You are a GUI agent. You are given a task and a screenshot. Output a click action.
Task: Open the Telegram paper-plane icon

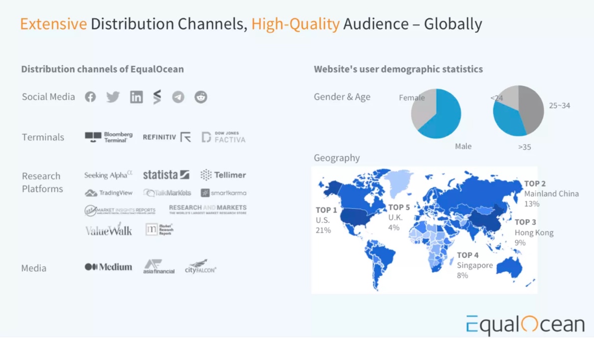[x=178, y=97]
